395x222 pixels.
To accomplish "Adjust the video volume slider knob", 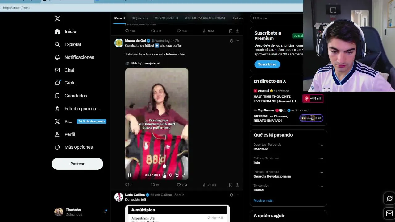I will click(164, 166).
